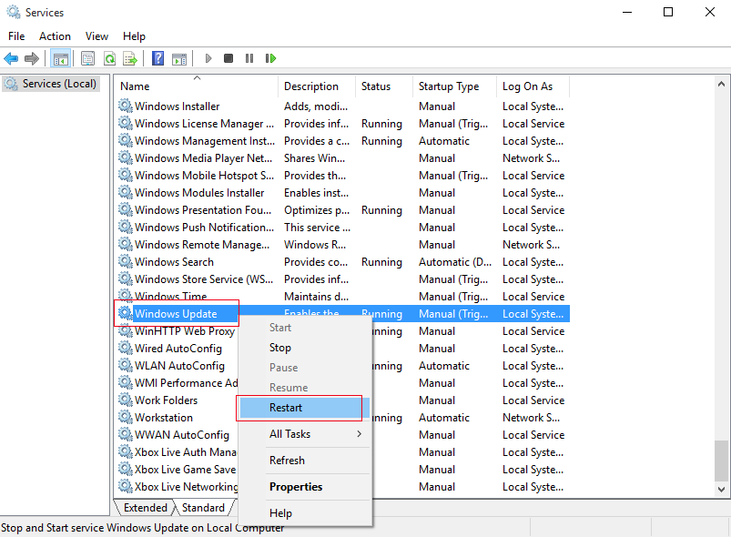Toggle Show/Hide Action Pane icon

click(x=179, y=59)
